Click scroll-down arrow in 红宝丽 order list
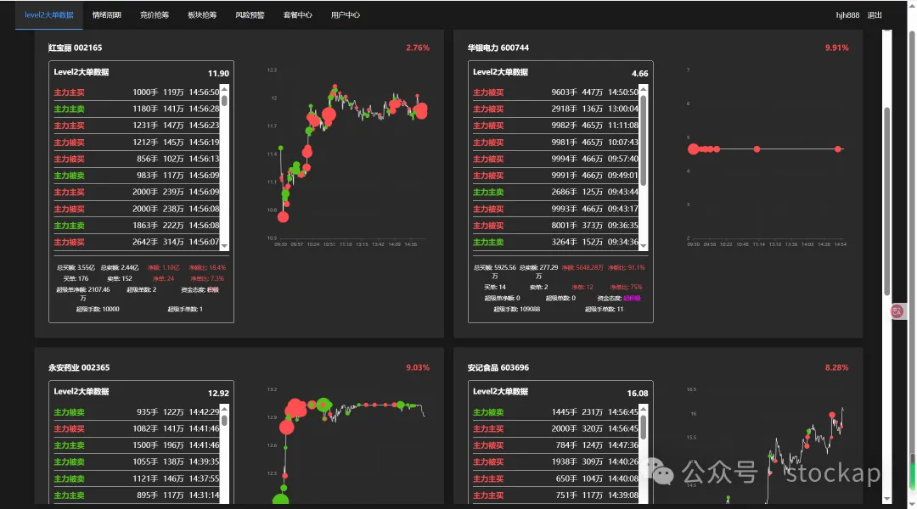Viewport: 917px width, 509px height. [x=224, y=246]
